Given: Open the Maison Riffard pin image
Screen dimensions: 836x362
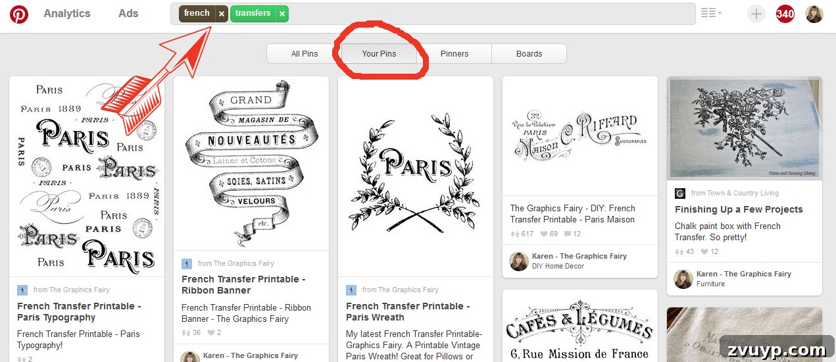Looking at the screenshot, I should point(580,136).
